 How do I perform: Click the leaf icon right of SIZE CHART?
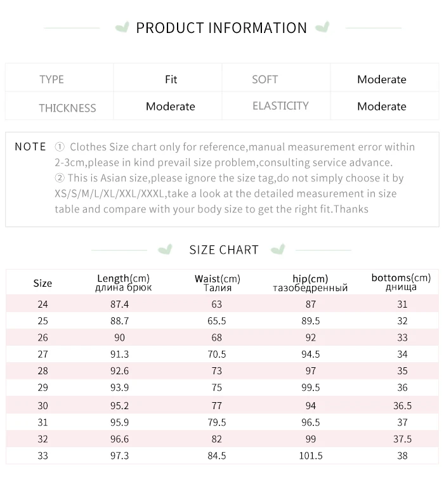click(x=277, y=249)
